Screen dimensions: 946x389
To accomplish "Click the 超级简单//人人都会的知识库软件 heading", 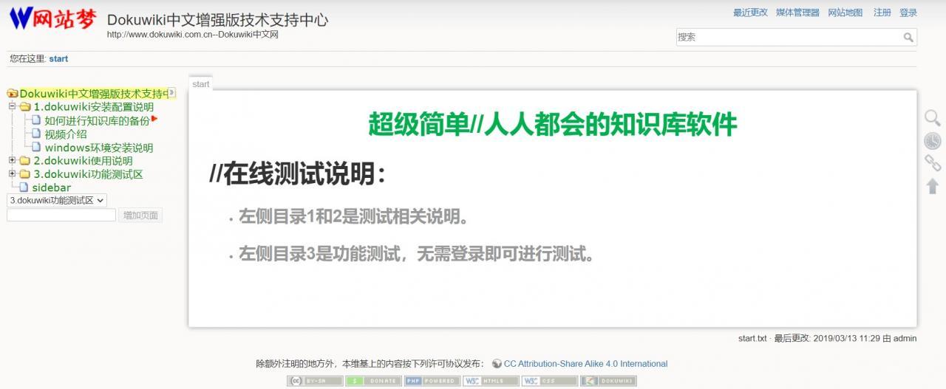I will (552, 124).
